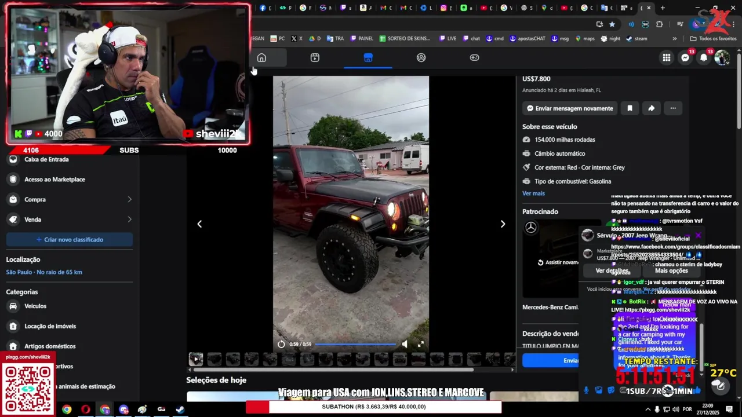Click Enviar mensagem novamente button
Image resolution: width=742 pixels, height=417 pixels.
(570, 108)
